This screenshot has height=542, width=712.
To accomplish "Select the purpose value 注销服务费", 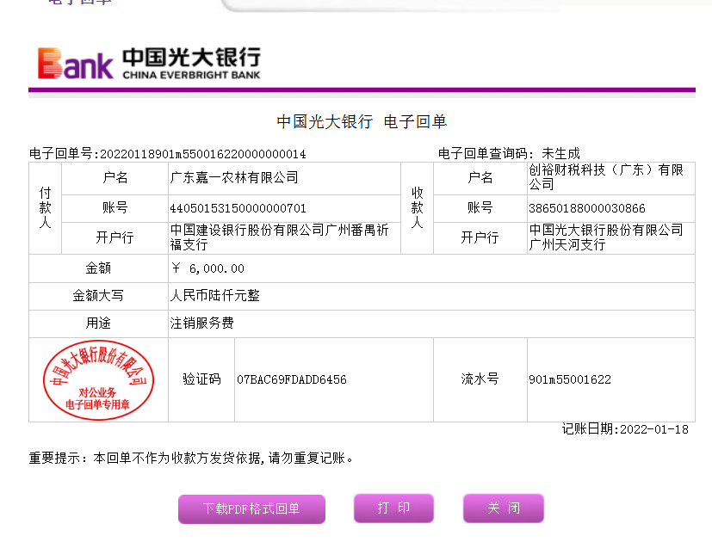I will coord(201,323).
